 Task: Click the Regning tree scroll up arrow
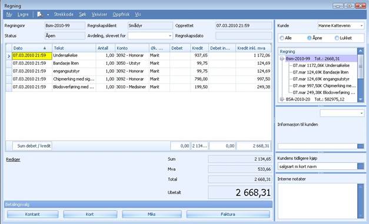point(361,51)
